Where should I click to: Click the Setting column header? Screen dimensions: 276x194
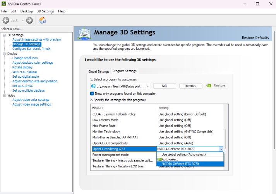tap(190, 108)
